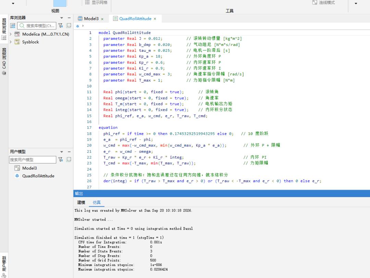The width and height of the screenshot is (370, 278).
Task: Click the Modelica library icon
Action: [x=17, y=34]
